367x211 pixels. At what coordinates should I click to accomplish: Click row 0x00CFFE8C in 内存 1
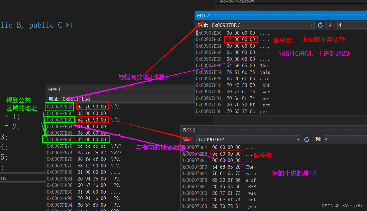(x=84, y=192)
